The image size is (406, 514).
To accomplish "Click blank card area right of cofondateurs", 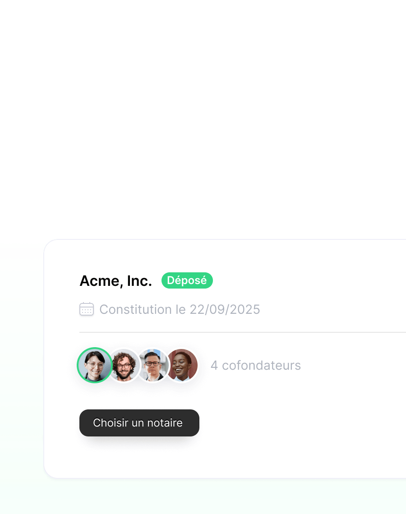I will coord(354,365).
